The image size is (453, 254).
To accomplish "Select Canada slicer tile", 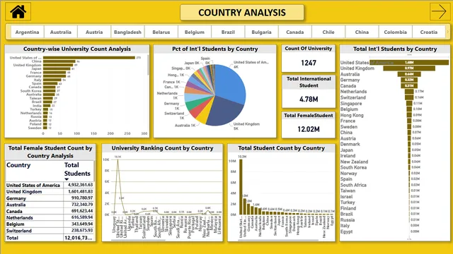I will click(x=295, y=32).
